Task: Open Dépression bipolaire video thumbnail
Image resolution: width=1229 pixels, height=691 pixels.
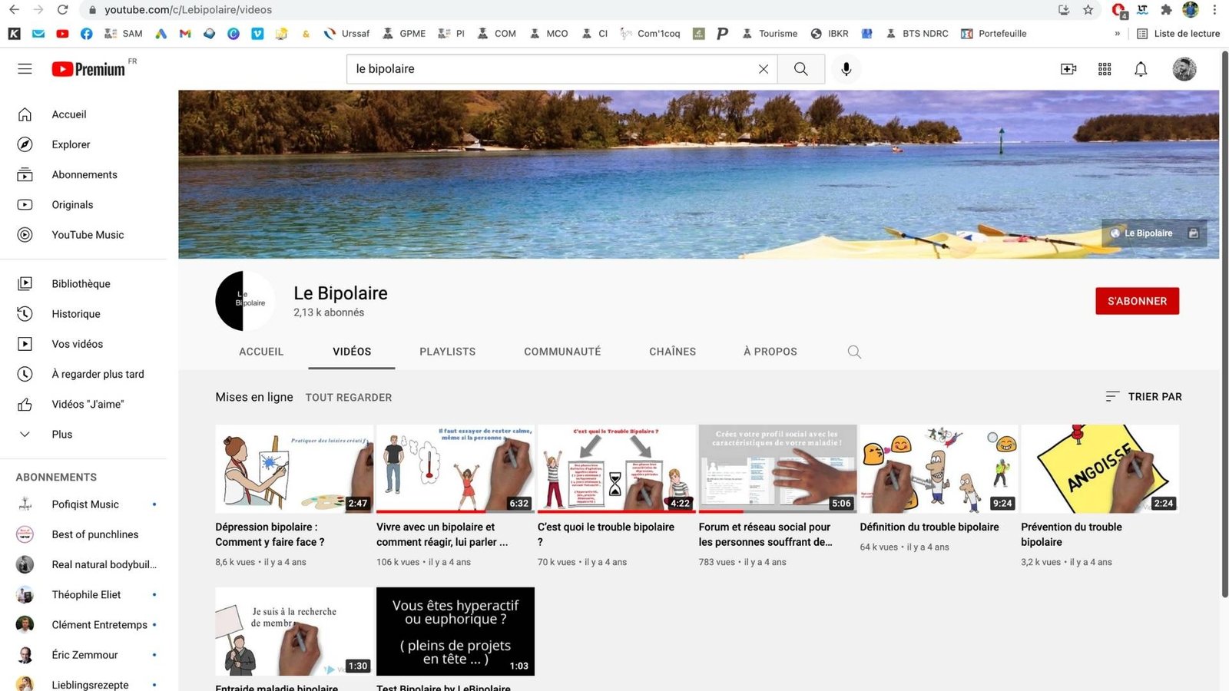Action: click(294, 469)
